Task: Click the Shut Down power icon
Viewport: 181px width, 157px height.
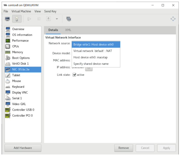Action: tap(49, 19)
